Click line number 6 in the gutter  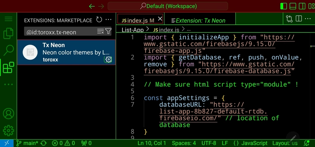pos(132,98)
